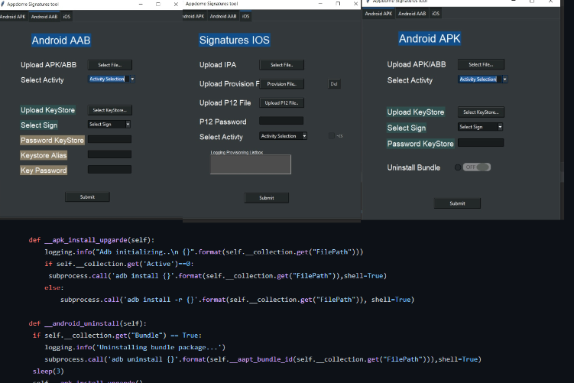Close the middle Signatures IOS window
The width and height of the screenshot is (574, 383).
[x=355, y=4]
